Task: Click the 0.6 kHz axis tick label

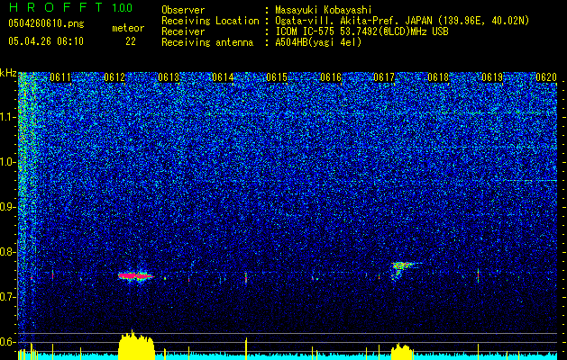Action: pos(8,342)
